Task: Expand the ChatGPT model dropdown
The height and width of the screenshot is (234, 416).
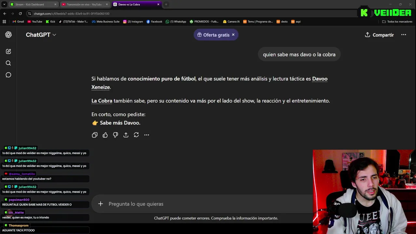Action: (41, 35)
